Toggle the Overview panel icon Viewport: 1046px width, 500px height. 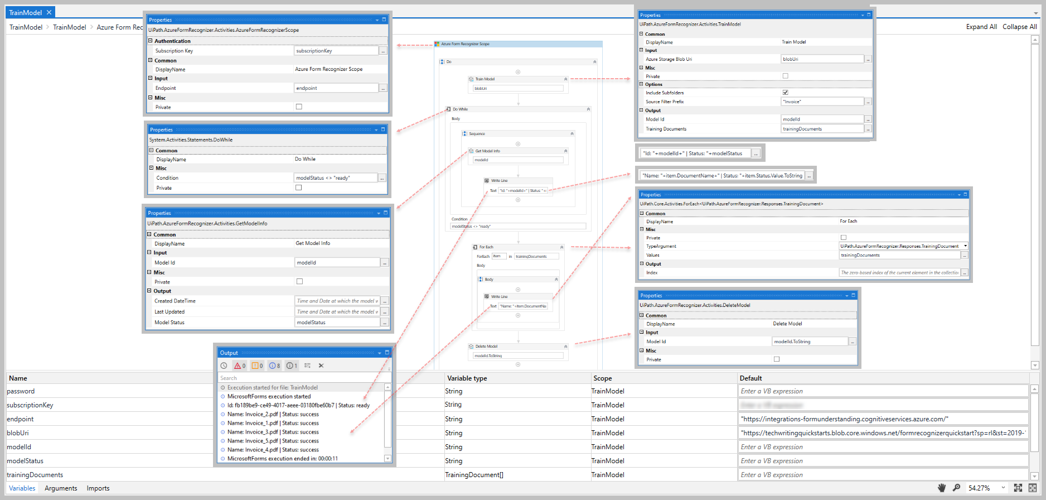click(x=1032, y=488)
